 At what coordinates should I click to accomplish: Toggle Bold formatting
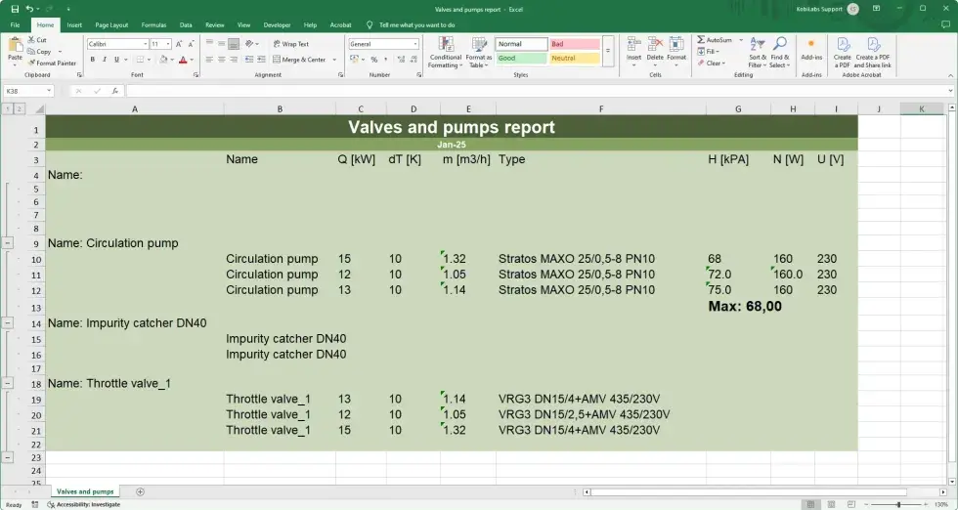point(92,60)
